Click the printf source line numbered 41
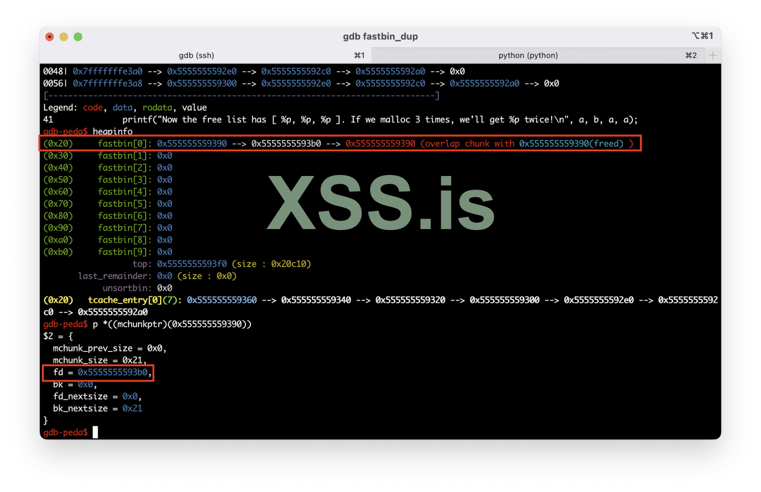The width and height of the screenshot is (761, 492). tap(341, 120)
